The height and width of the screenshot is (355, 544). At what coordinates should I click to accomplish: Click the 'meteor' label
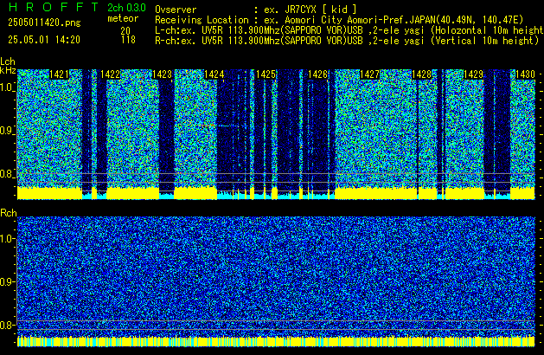point(123,18)
